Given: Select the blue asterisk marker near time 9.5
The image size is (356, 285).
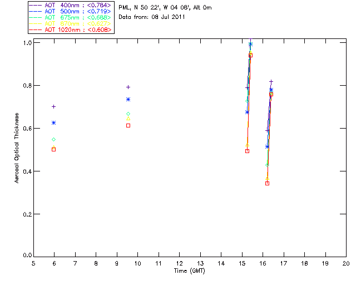Looking at the screenshot, I should [128, 99].
